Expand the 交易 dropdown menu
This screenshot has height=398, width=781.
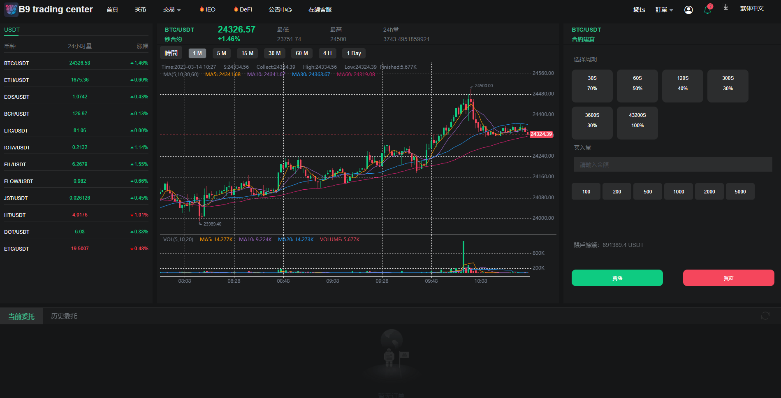[x=172, y=9]
